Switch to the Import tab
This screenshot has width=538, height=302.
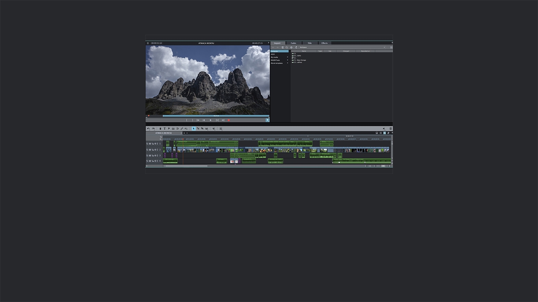pos(277,43)
